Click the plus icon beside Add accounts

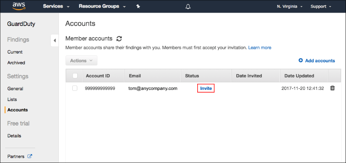pyautogui.click(x=301, y=60)
